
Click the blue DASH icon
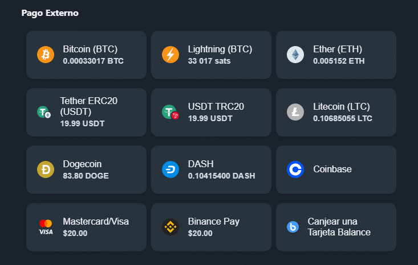(x=171, y=169)
